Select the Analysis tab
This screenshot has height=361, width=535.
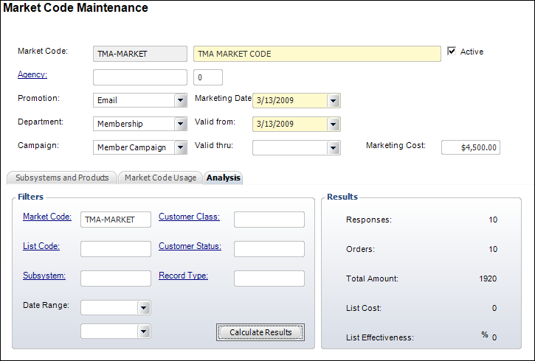[x=223, y=178]
